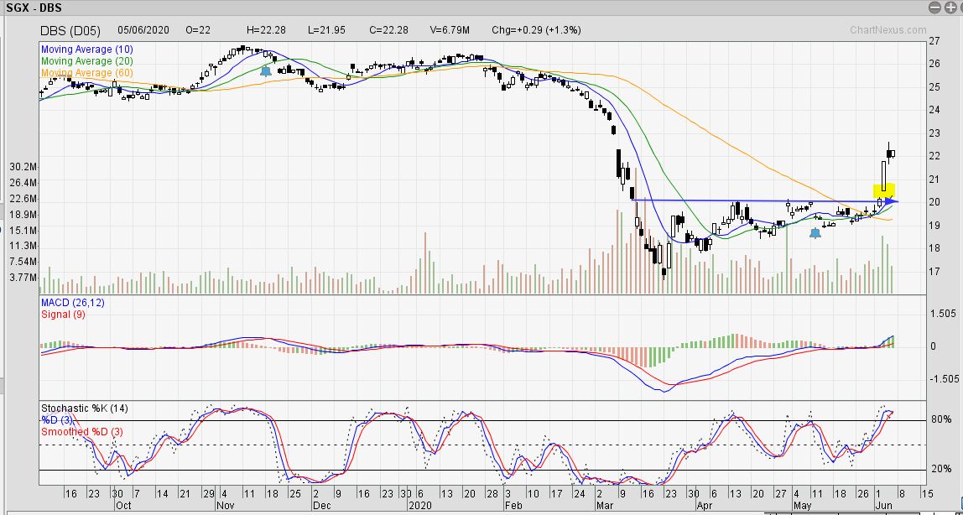The width and height of the screenshot is (963, 515).
Task: Select the Moving Average (20) legend label
Action: [x=86, y=60]
